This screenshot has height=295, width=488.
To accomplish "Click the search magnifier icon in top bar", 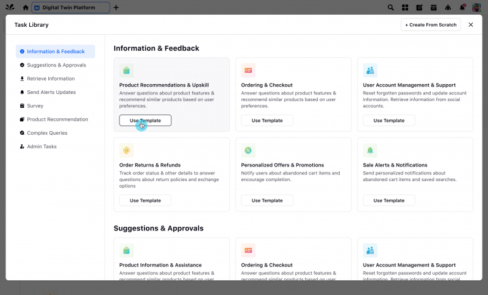I will click(391, 7).
